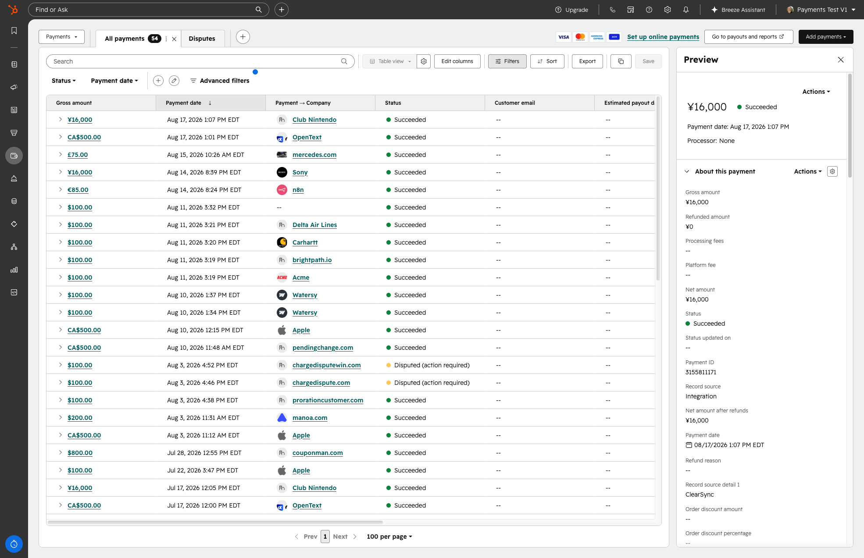Viewport: 864px width, 558px height.
Task: Click the Sort button
Action: [x=547, y=61]
